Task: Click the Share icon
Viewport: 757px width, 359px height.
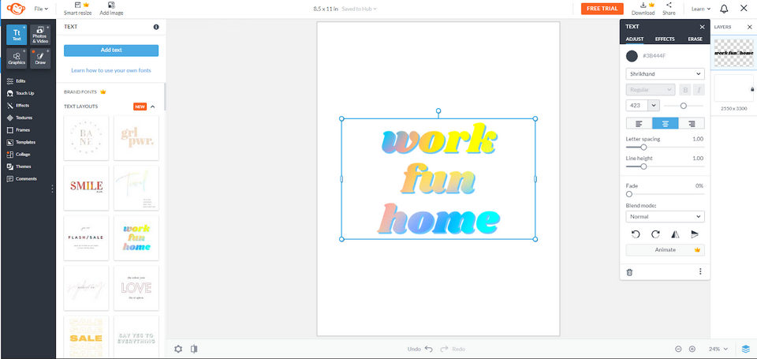Action: [x=669, y=9]
